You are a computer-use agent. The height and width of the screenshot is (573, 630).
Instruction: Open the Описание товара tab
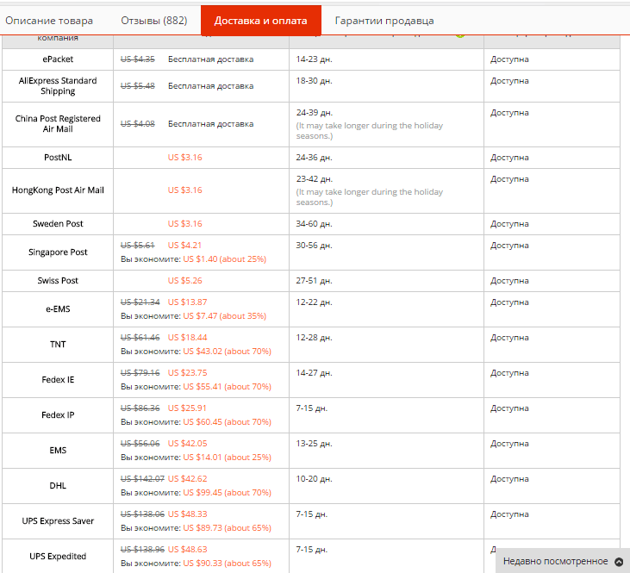[49, 21]
